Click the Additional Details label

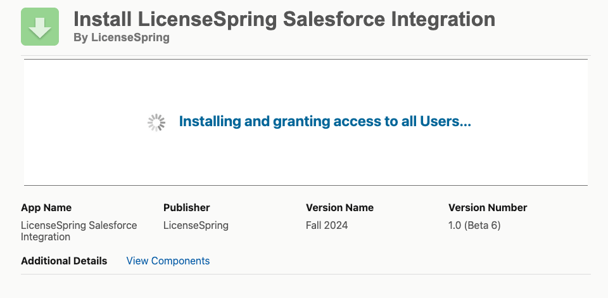64,261
